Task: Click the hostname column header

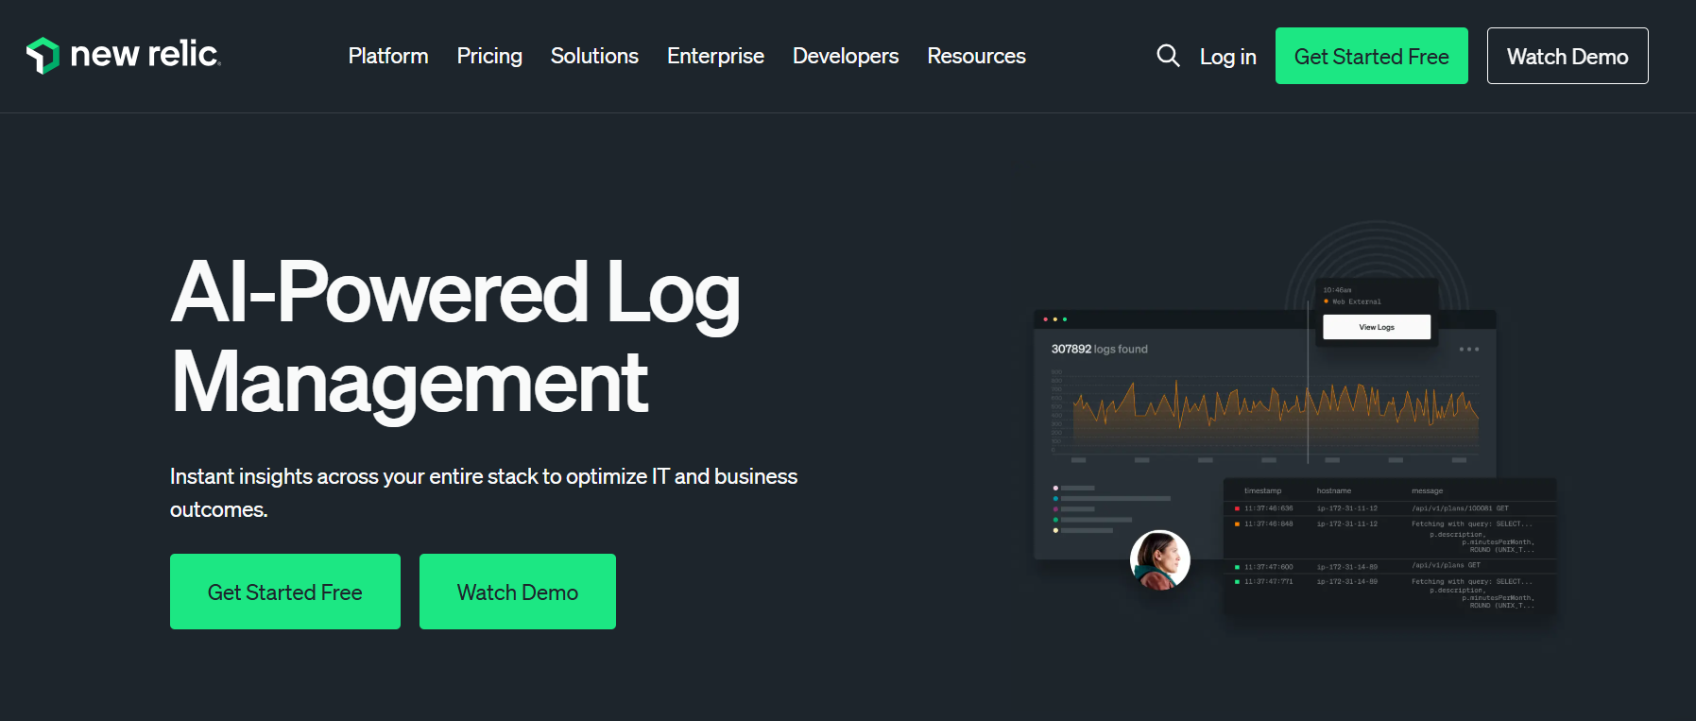Action: (1333, 490)
